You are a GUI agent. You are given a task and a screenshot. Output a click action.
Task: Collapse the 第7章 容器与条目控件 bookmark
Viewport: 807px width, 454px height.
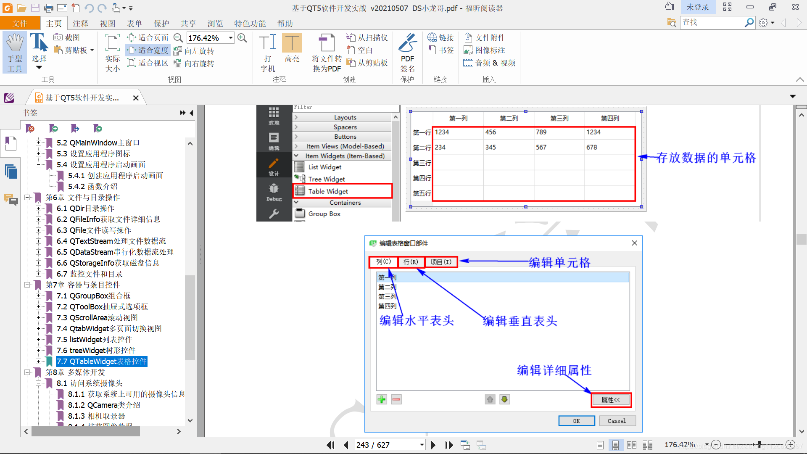pos(27,285)
